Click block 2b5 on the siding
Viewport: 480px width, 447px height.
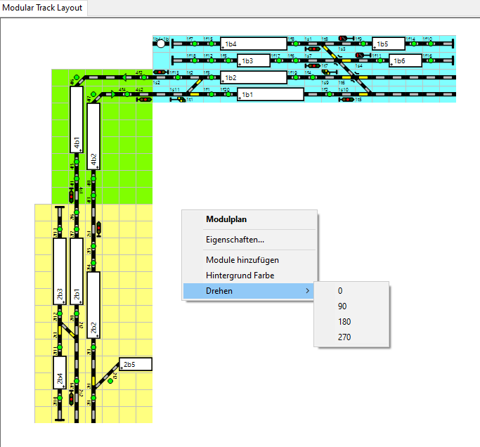136,364
